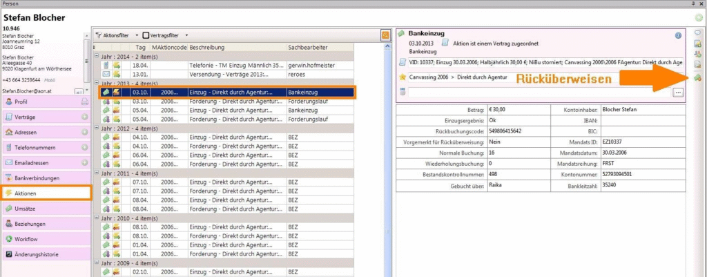Open the Aktionsfilter dropdown arrow
Viewport: 707px width, 277px height.
tap(137, 35)
